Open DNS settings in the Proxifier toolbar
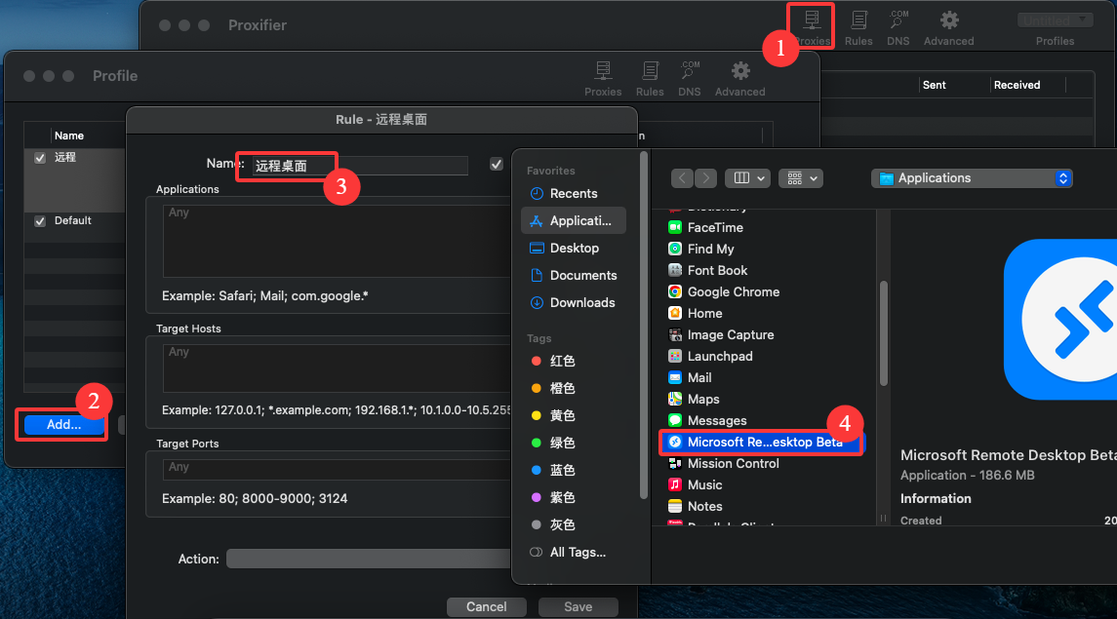 coord(898,26)
